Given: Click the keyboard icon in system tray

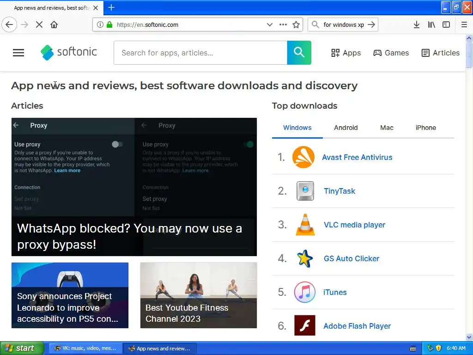Looking at the screenshot, I should click(413, 349).
